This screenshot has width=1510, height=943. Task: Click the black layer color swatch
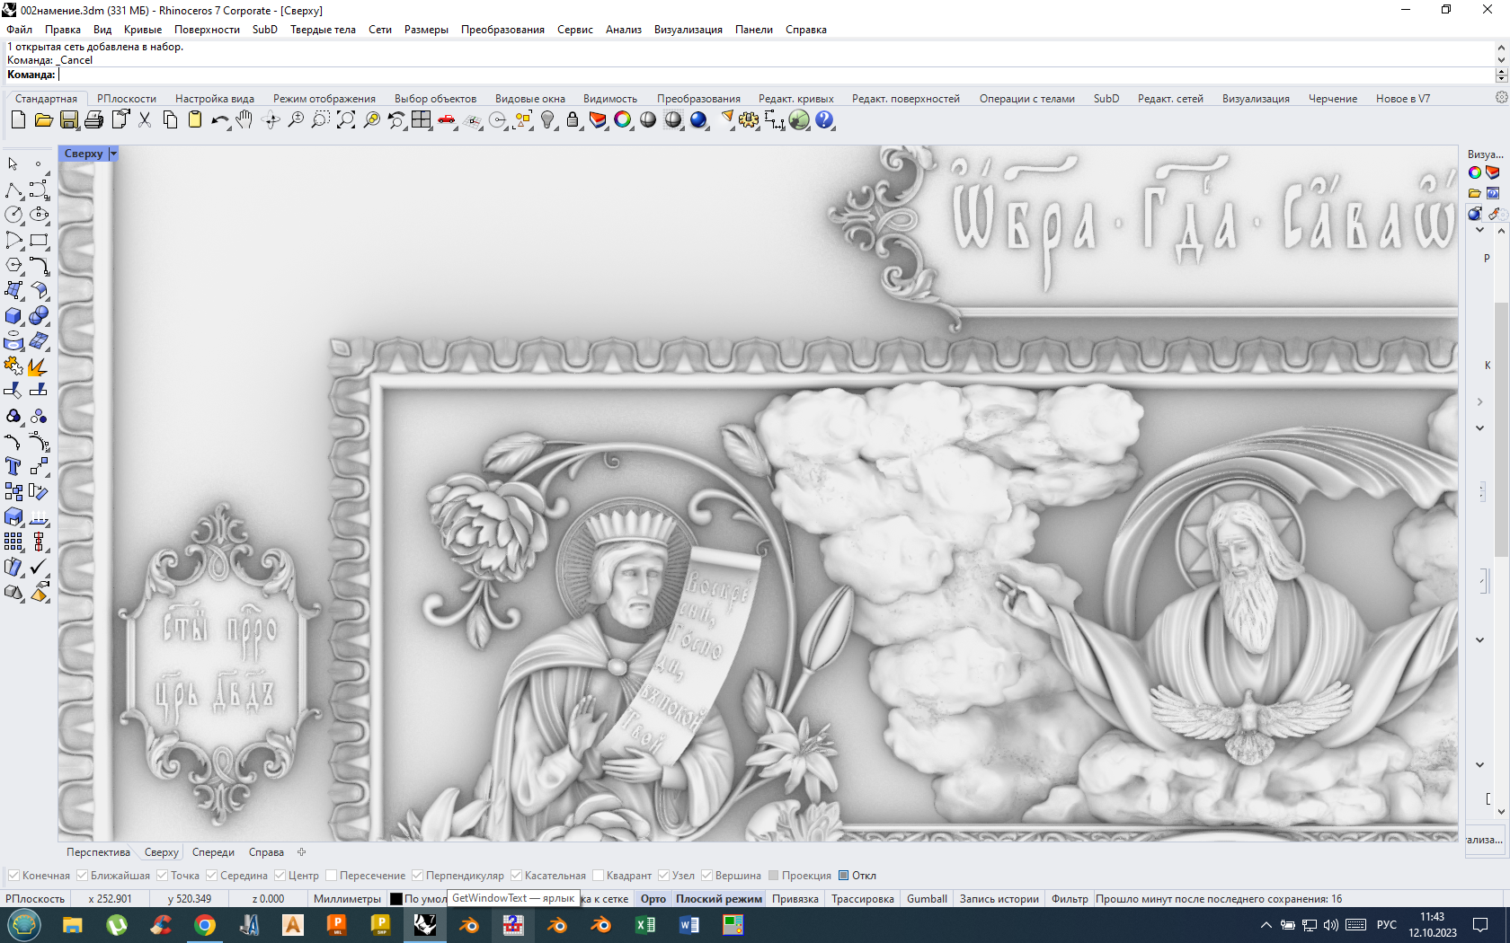[x=396, y=899]
